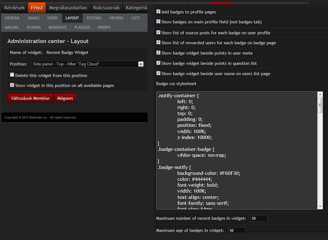Open the Position dropdown arrow
This screenshot has width=328, height=240.
click(x=141, y=64)
